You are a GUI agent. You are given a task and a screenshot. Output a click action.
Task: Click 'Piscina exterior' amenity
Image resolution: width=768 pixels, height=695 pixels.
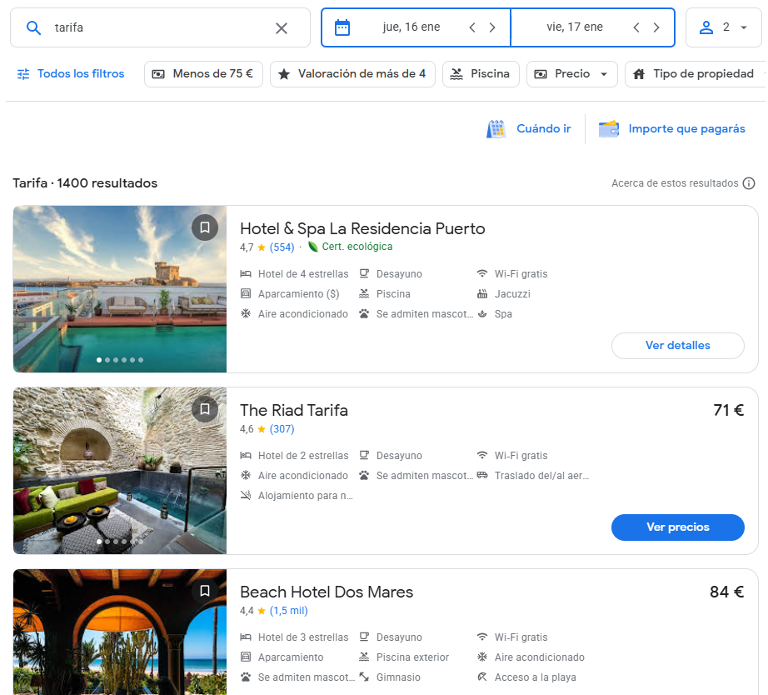pos(412,657)
